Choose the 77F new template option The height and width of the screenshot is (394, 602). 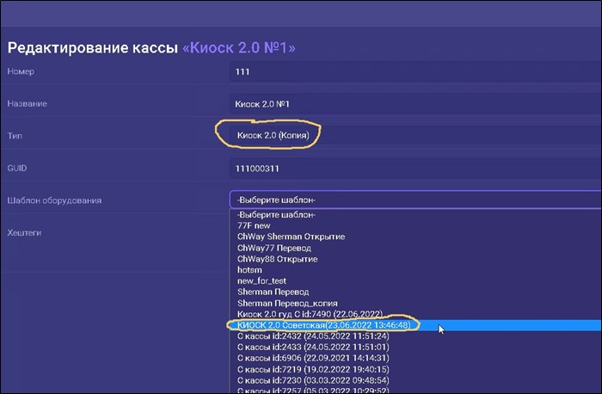point(415,225)
